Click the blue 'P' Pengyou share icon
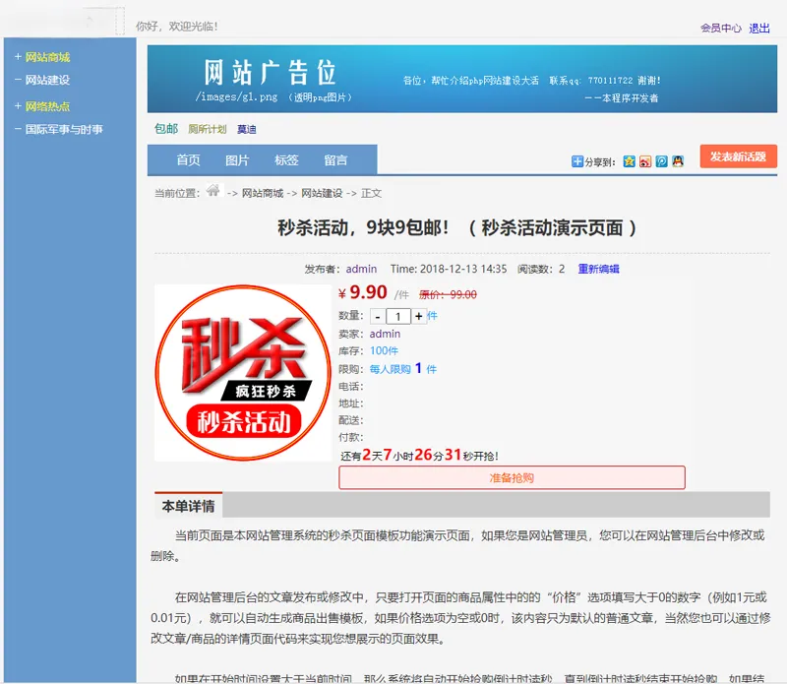 click(x=662, y=160)
